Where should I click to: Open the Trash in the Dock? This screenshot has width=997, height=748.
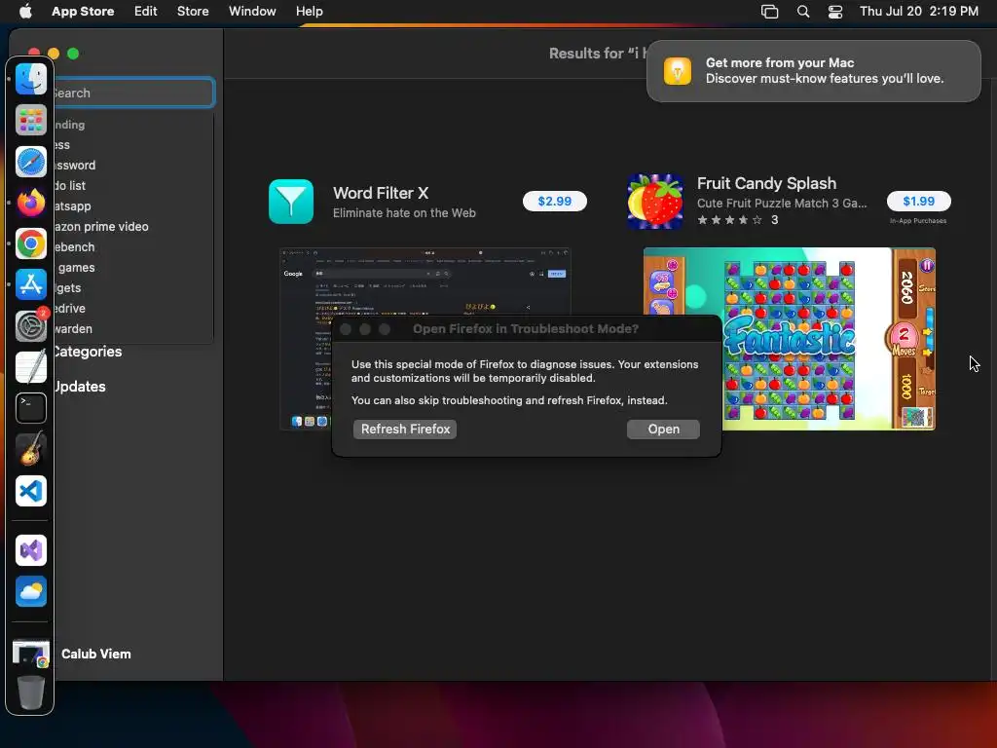point(30,692)
